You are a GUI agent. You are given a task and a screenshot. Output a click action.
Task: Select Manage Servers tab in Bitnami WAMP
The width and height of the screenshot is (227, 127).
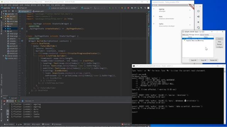194,35
